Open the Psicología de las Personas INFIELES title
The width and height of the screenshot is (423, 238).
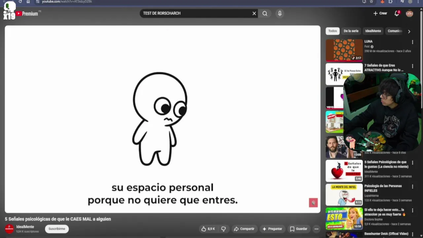[x=383, y=188]
